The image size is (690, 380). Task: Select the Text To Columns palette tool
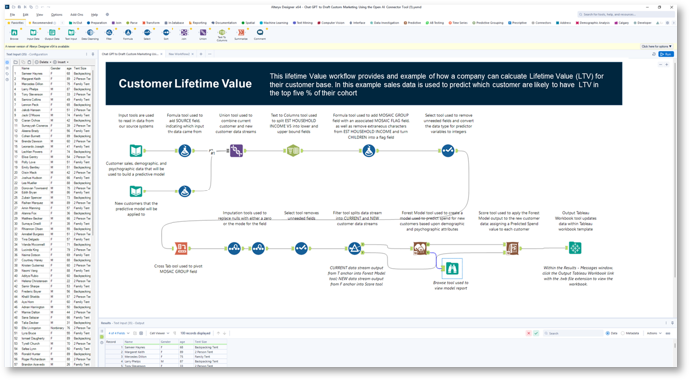[222, 34]
